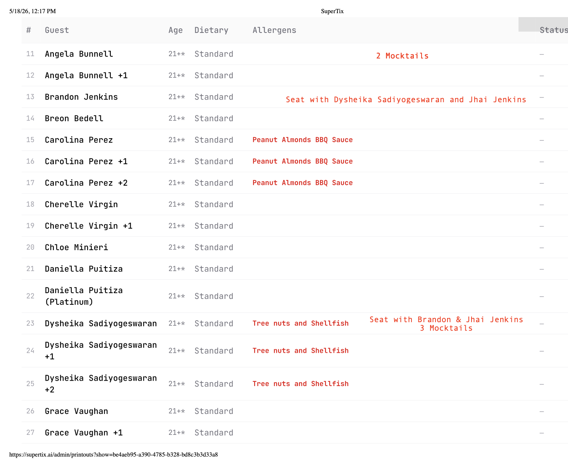Select guest Carolina Perez +2

[86, 183]
